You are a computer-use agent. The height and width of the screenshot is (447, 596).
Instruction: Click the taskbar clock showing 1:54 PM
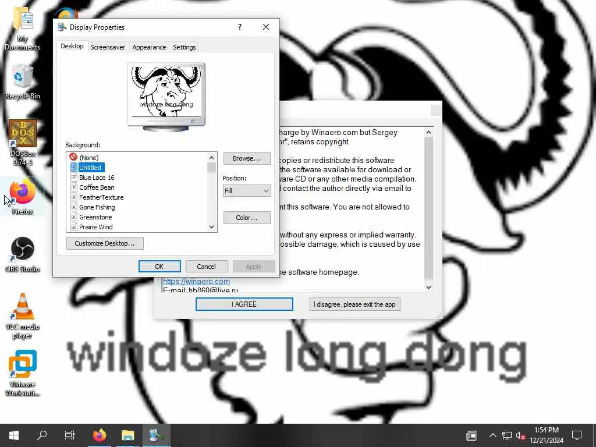(546, 435)
